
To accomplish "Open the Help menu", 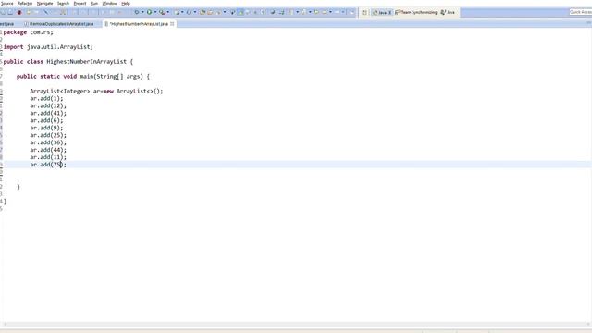I will pyautogui.click(x=126, y=4).
